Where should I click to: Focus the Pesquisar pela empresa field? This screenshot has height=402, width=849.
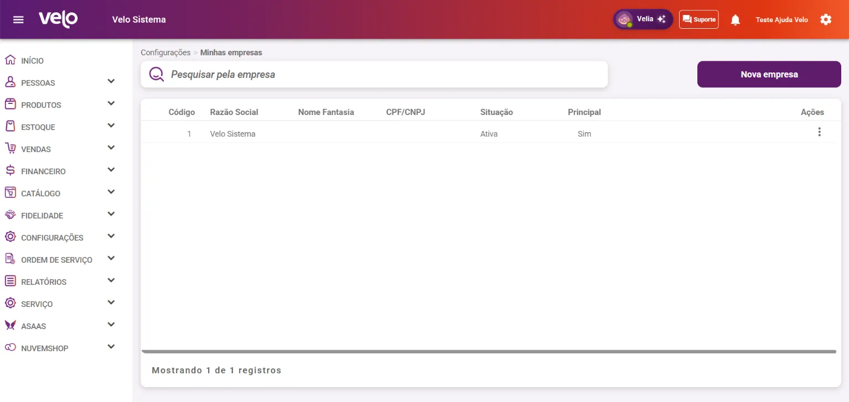tap(375, 74)
